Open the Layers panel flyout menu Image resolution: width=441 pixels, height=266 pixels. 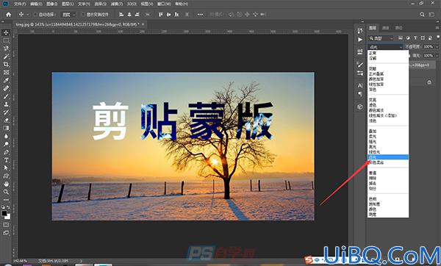click(437, 28)
